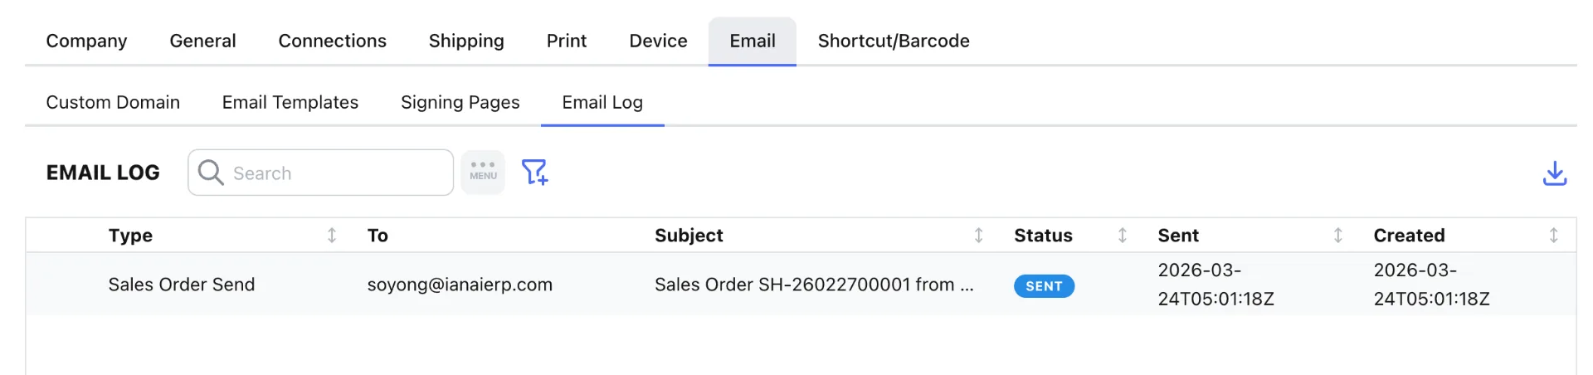Sort by Subject column arrows
This screenshot has width=1593, height=375.
pos(978,236)
